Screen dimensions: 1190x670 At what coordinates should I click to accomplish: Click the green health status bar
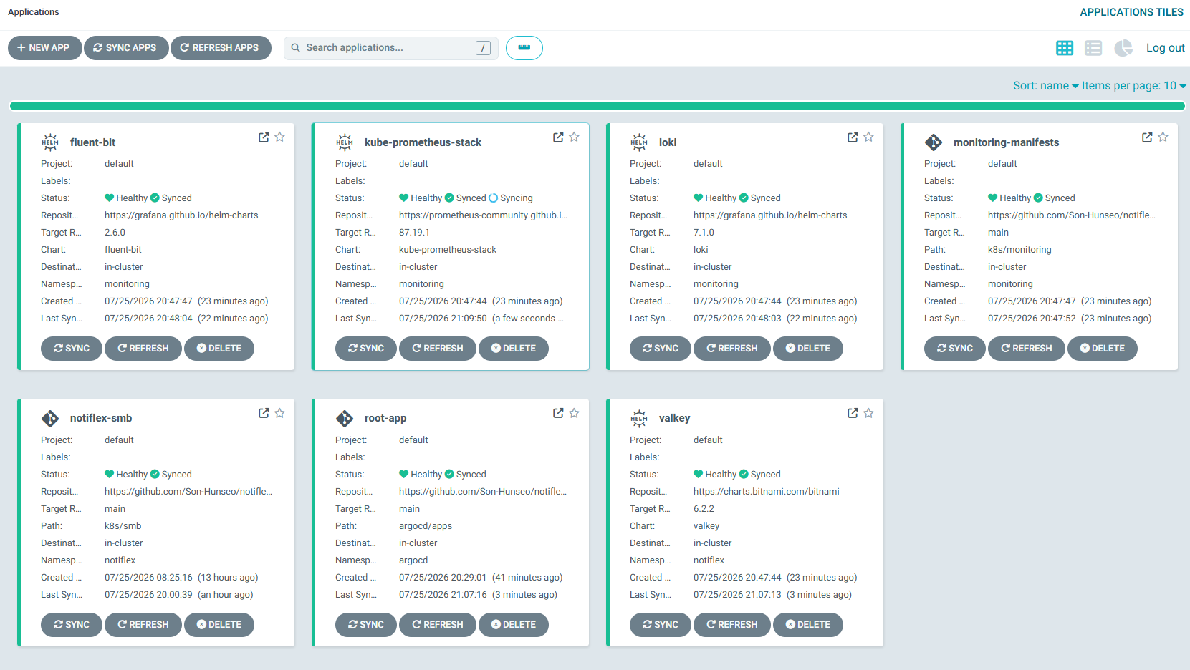[597, 106]
